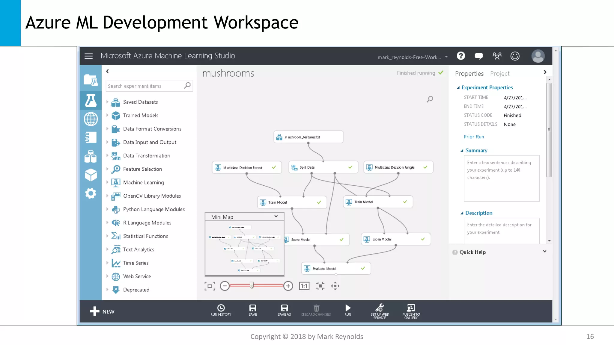
Task: Expand OpenCV Library Modules category
Action: coord(107,196)
